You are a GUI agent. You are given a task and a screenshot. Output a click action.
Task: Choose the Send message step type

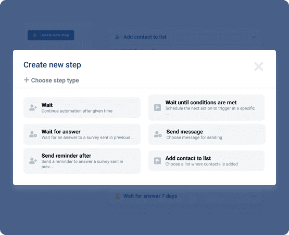[207, 134]
